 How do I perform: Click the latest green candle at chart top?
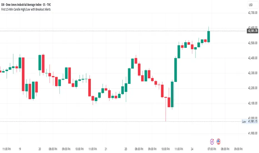coord(209,36)
